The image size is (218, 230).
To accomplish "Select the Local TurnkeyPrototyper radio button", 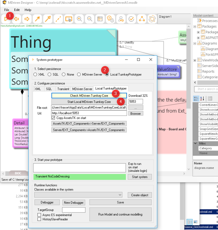I will tap(107, 74).
